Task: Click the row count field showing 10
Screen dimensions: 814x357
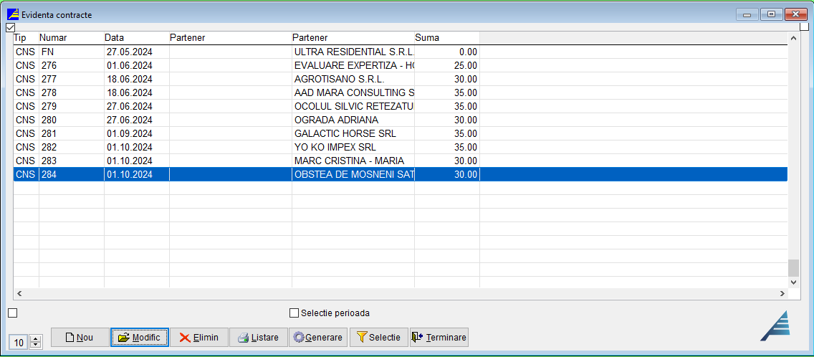Action: [19, 343]
